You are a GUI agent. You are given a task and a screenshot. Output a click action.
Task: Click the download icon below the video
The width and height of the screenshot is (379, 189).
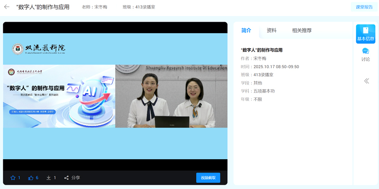click(48, 178)
